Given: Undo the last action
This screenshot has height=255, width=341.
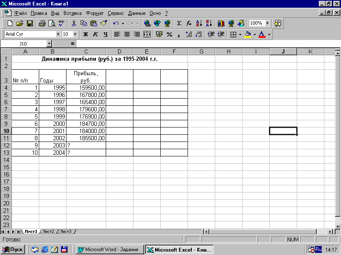Looking at the screenshot, I should coord(116,23).
